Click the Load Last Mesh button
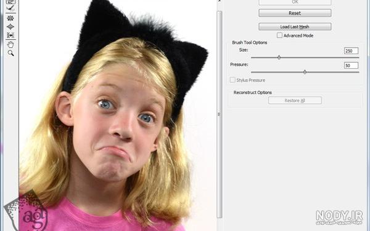 pos(295,27)
